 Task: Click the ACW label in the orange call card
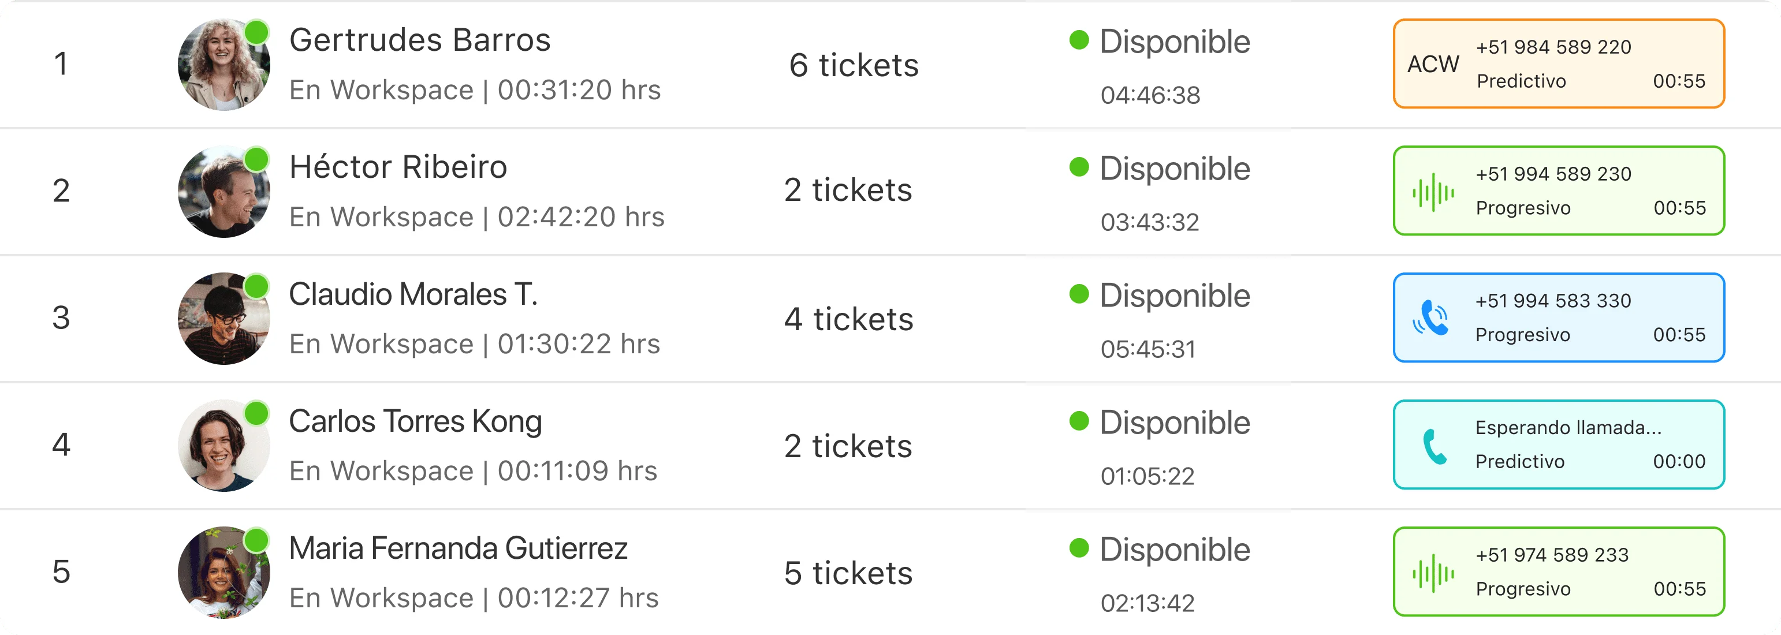click(x=1433, y=64)
